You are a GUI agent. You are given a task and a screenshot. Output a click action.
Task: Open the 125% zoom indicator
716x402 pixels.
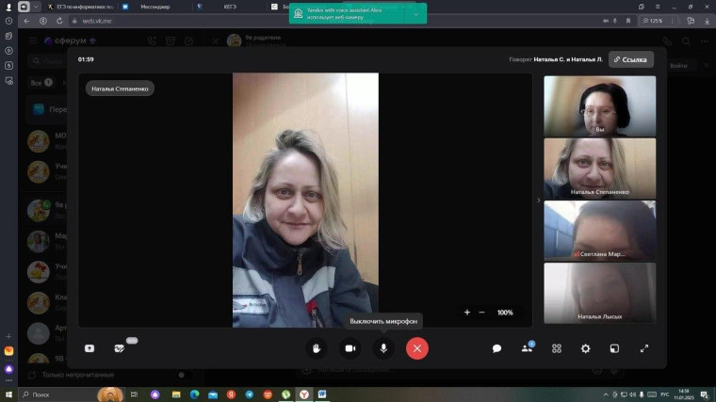654,21
